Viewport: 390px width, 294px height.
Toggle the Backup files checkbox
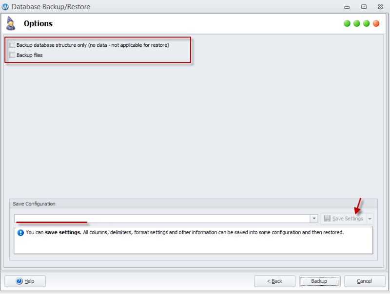[x=12, y=55]
